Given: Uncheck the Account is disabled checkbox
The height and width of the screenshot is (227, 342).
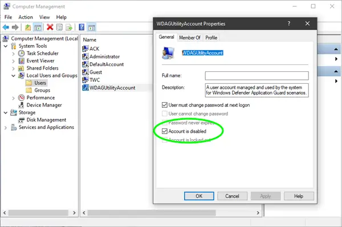Looking at the screenshot, I should click(165, 131).
